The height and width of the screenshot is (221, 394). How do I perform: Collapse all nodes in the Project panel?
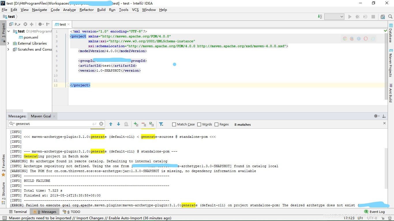[x=32, y=24]
